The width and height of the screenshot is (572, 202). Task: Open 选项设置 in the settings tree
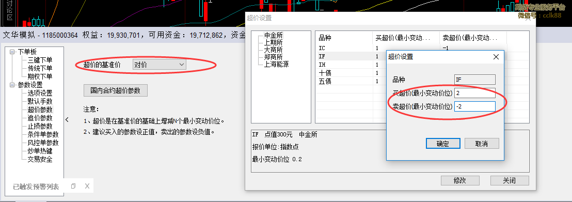click(x=40, y=93)
